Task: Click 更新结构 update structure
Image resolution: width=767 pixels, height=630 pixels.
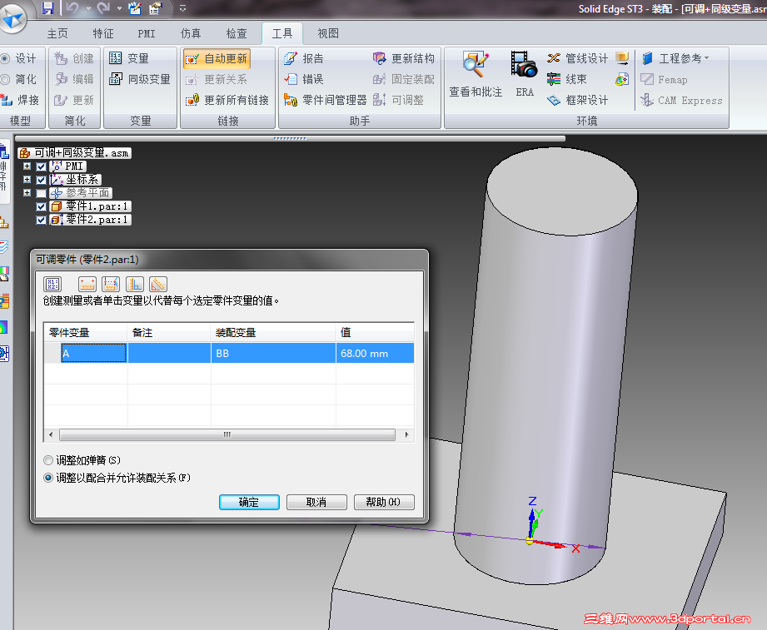Action: click(404, 58)
